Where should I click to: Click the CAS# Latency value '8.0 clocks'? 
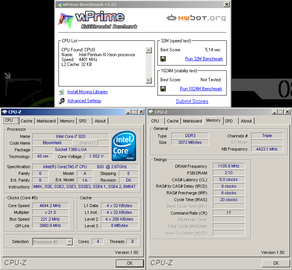coord(229,179)
